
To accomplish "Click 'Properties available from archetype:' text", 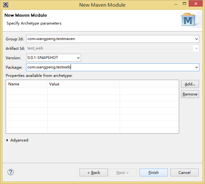I will click(x=39, y=76).
